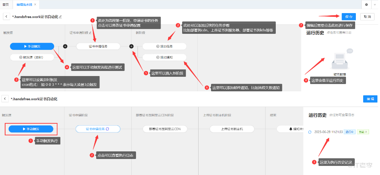Open the running 证书申请任务 with spinner
380x175 pixels.
point(98,129)
